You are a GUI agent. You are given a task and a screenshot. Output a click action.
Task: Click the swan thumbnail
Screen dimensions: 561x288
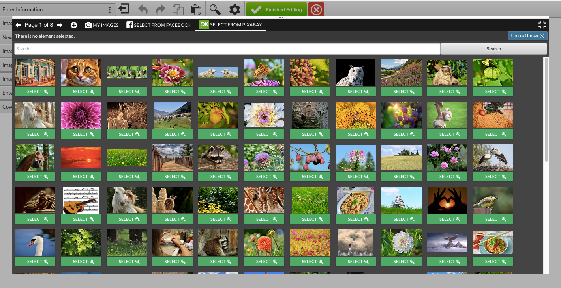coord(35,243)
